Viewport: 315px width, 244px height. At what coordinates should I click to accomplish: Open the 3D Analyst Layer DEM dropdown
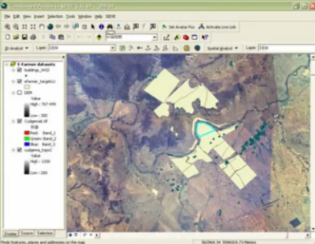[113, 48]
